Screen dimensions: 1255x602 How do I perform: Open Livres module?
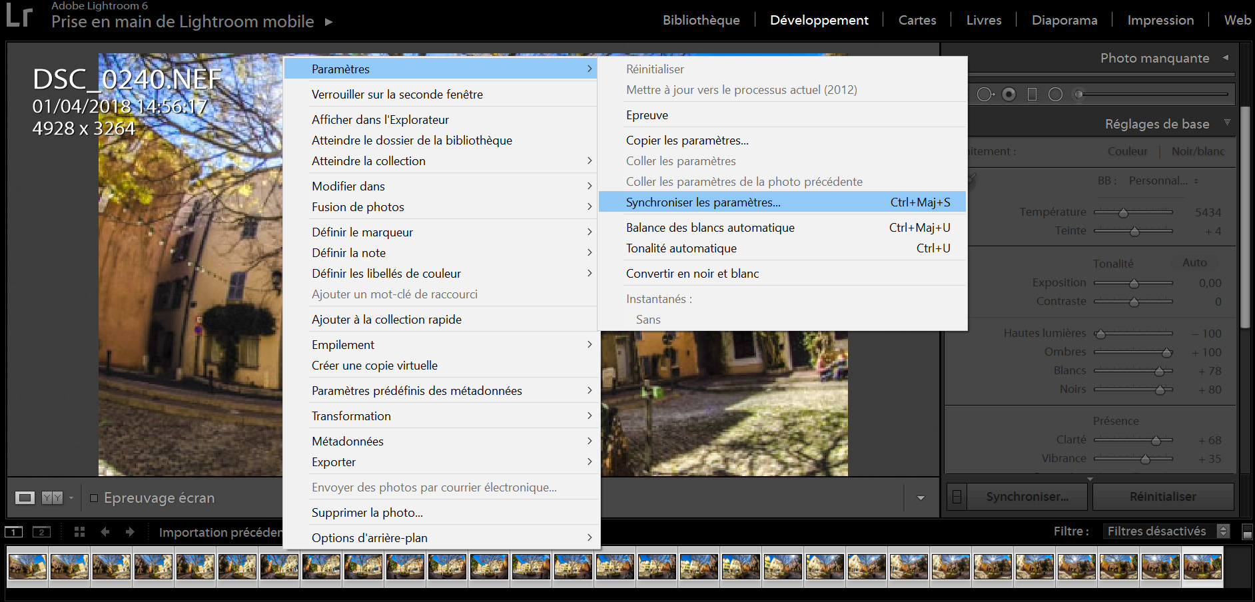click(984, 21)
